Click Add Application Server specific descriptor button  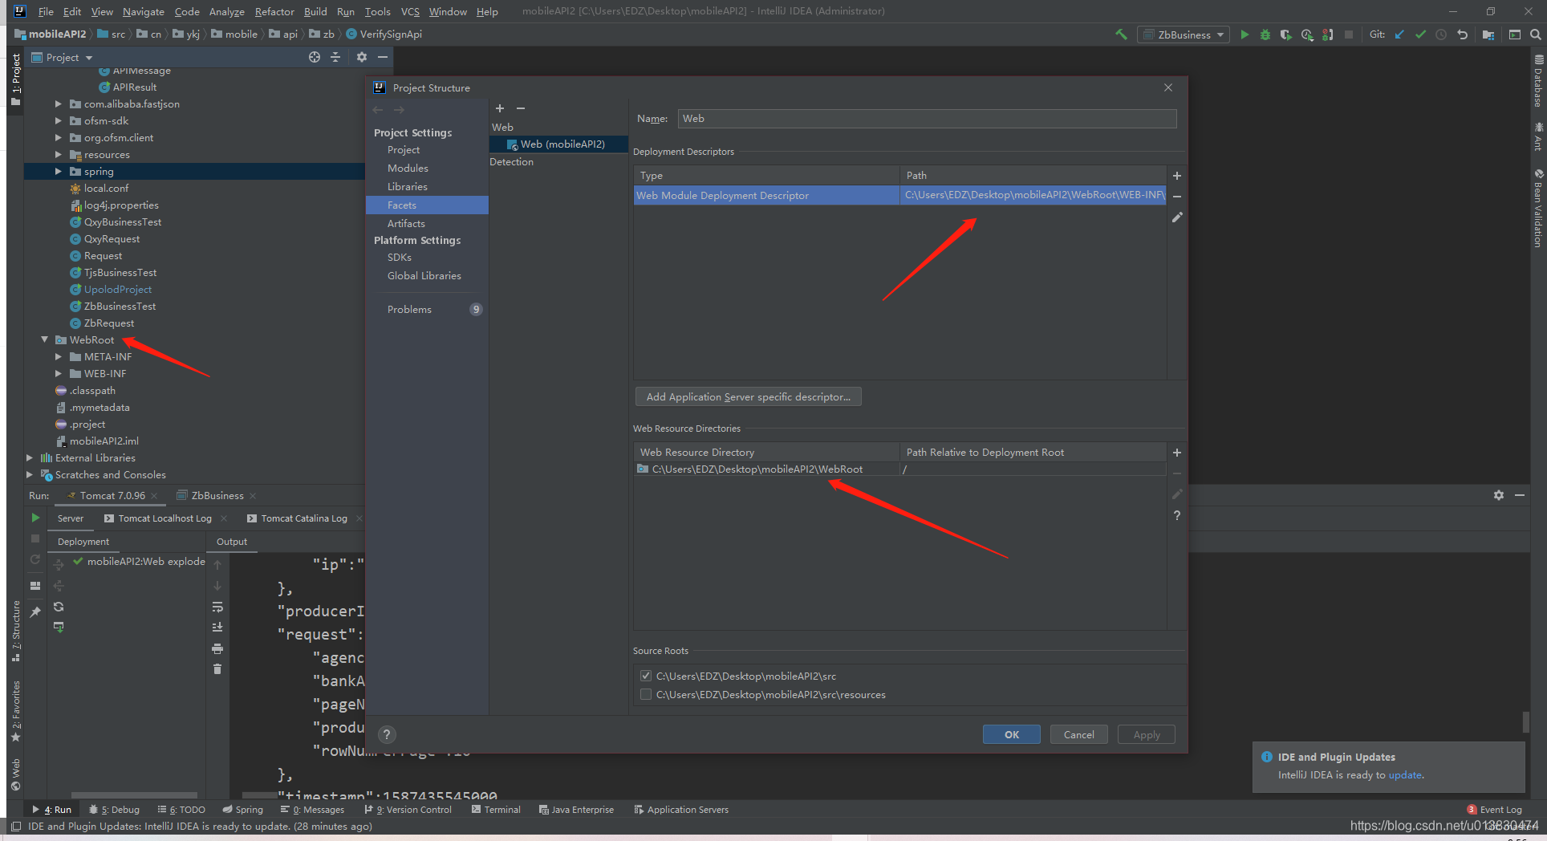point(749,396)
